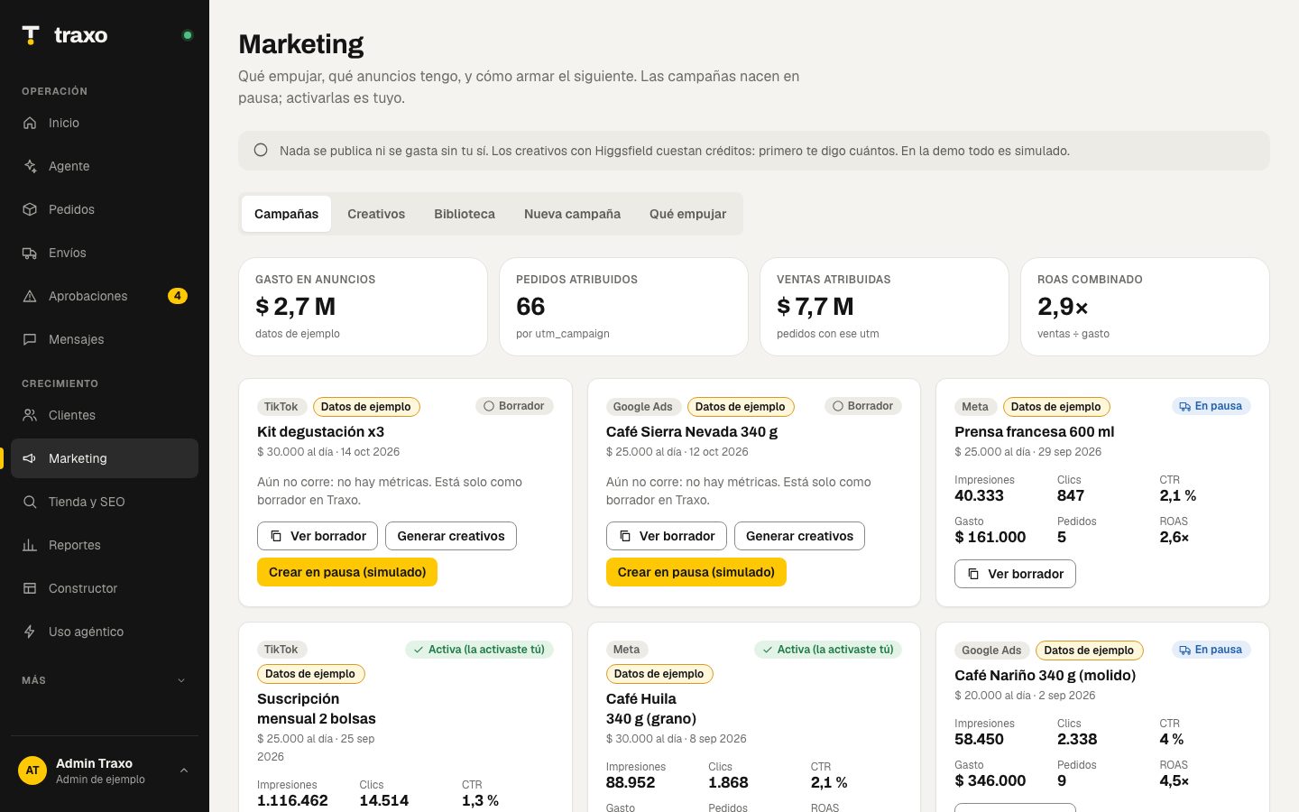Screen dimensions: 1299x812
Task: Click the Marketing megaphone icon
Action: (30, 458)
